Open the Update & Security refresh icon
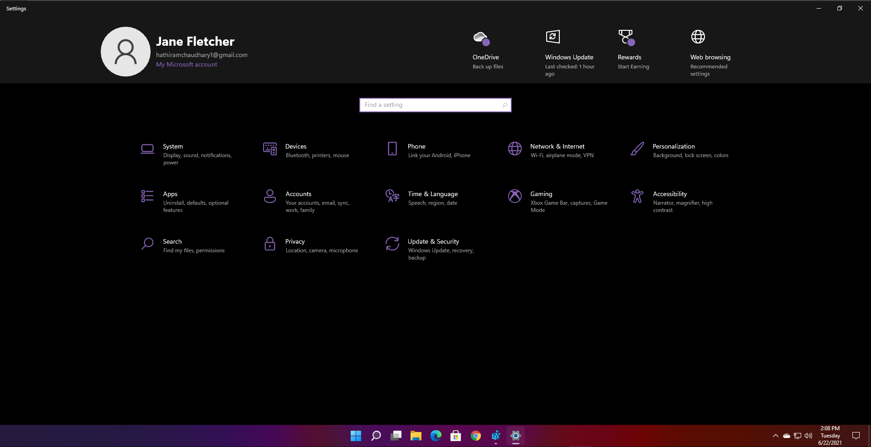871x447 pixels. click(392, 244)
